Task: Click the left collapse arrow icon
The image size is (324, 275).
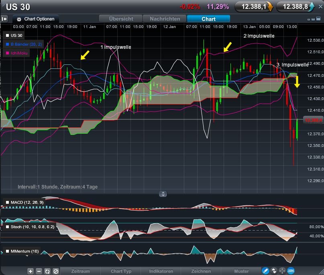Action: (5, 18)
